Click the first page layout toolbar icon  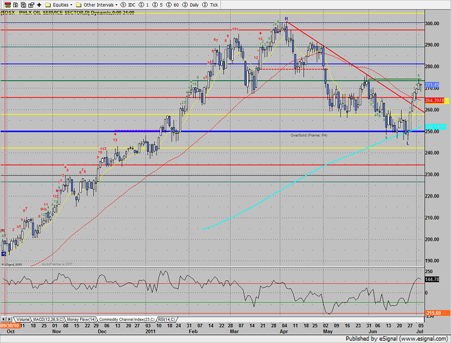tap(16, 5)
